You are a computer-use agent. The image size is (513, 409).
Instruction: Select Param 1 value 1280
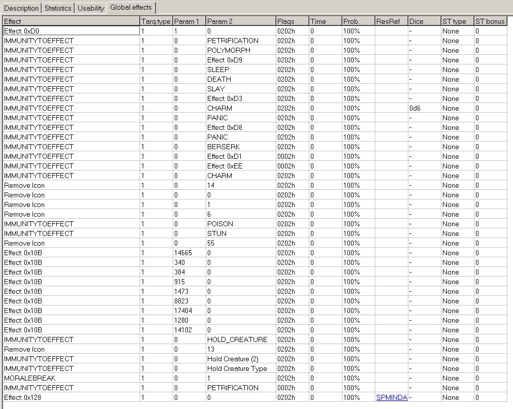189,320
